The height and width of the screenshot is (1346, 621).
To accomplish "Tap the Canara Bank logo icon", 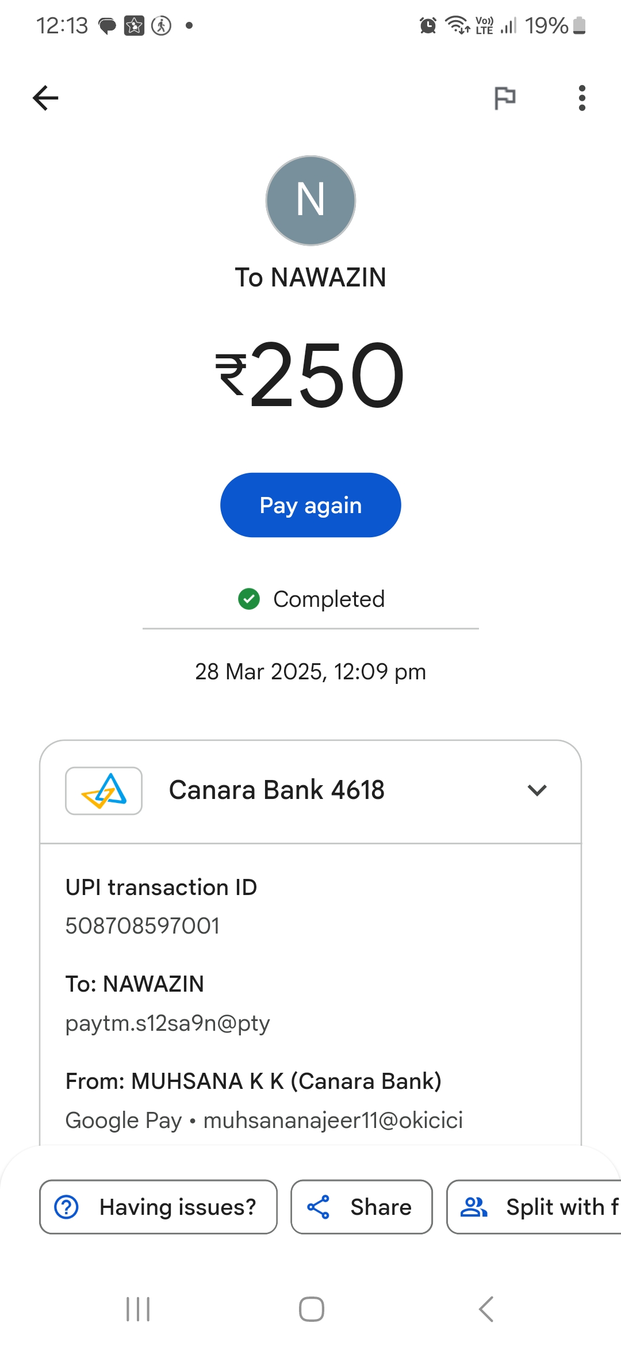I will click(x=103, y=790).
